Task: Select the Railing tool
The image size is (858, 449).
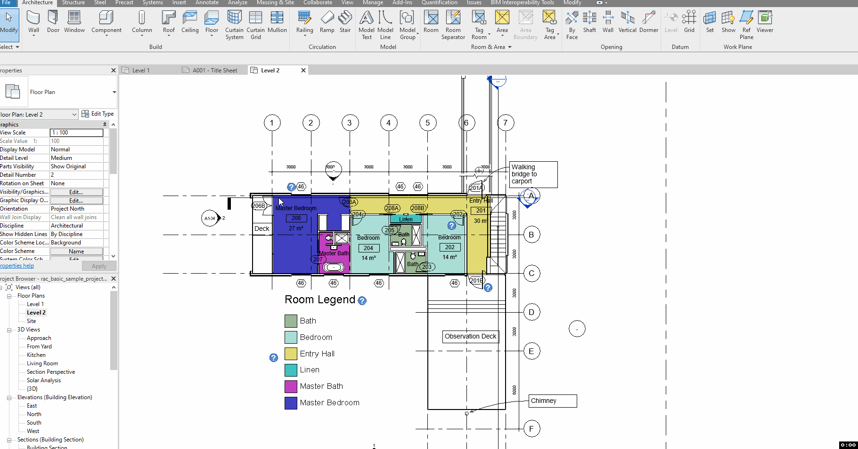Action: (x=304, y=22)
